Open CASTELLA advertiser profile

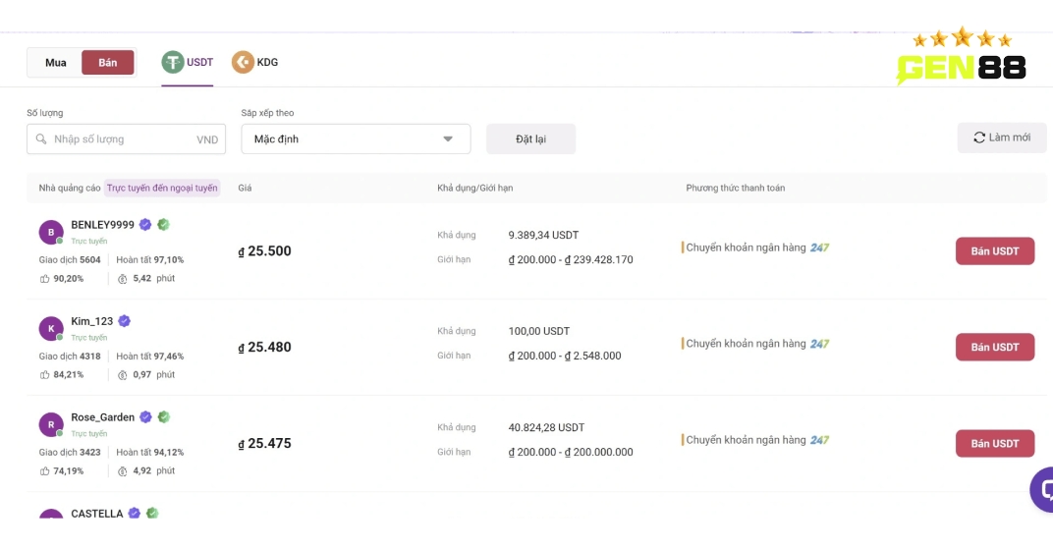(x=96, y=513)
